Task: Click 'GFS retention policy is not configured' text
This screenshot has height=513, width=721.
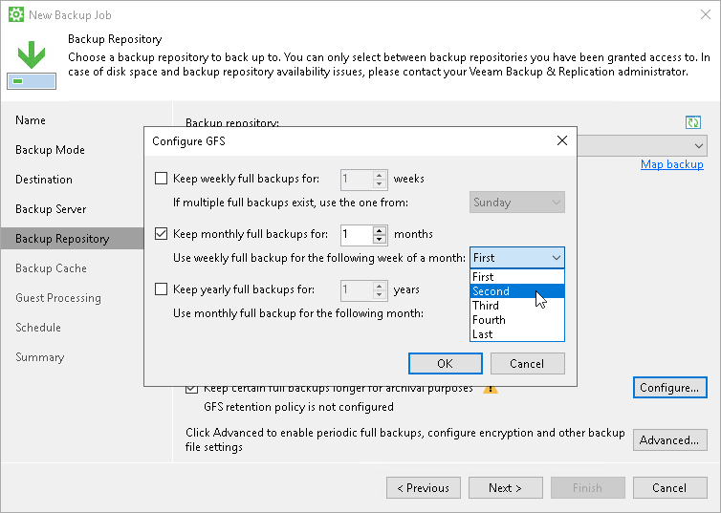Action: (x=298, y=407)
